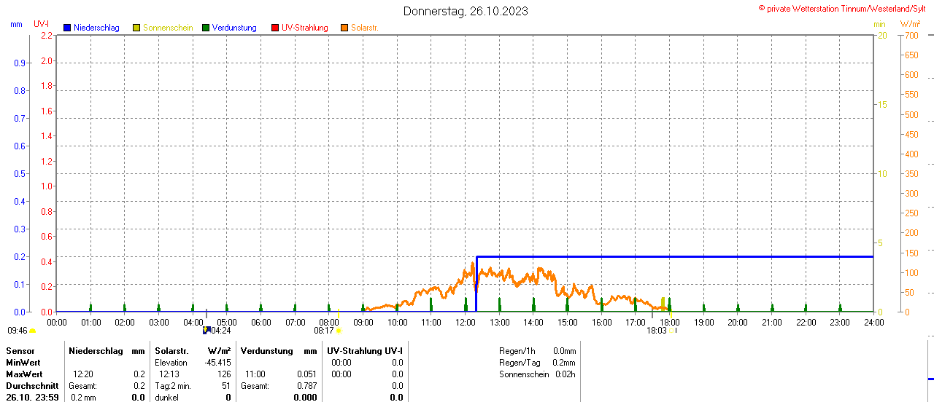The width and height of the screenshot is (934, 402).
Task: Click the copyright symbol before the station name
Action: coord(762,9)
